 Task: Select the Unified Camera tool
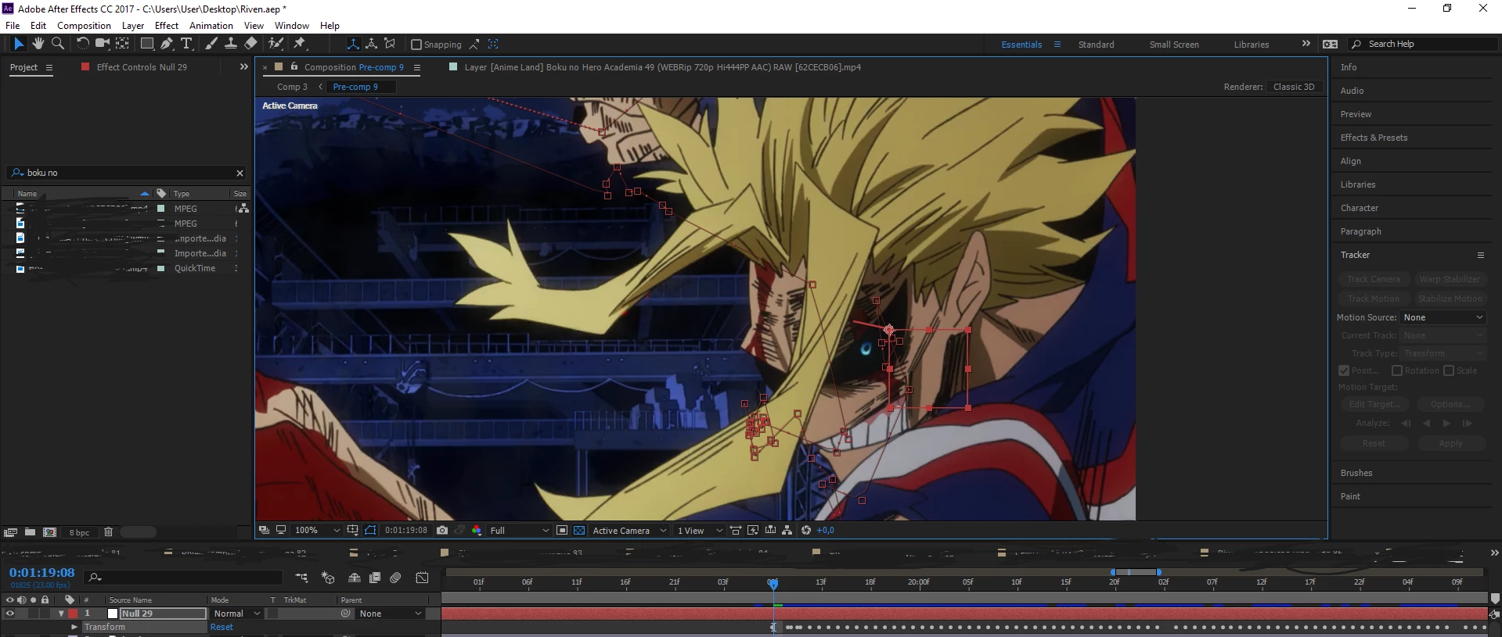coord(103,44)
